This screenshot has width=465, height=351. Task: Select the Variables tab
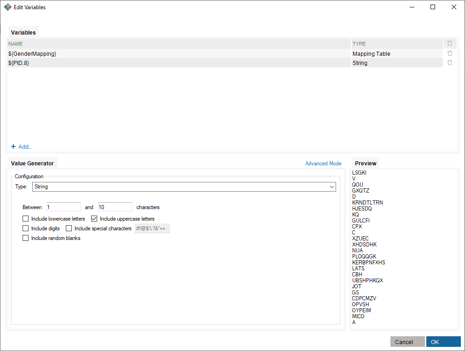[23, 33]
